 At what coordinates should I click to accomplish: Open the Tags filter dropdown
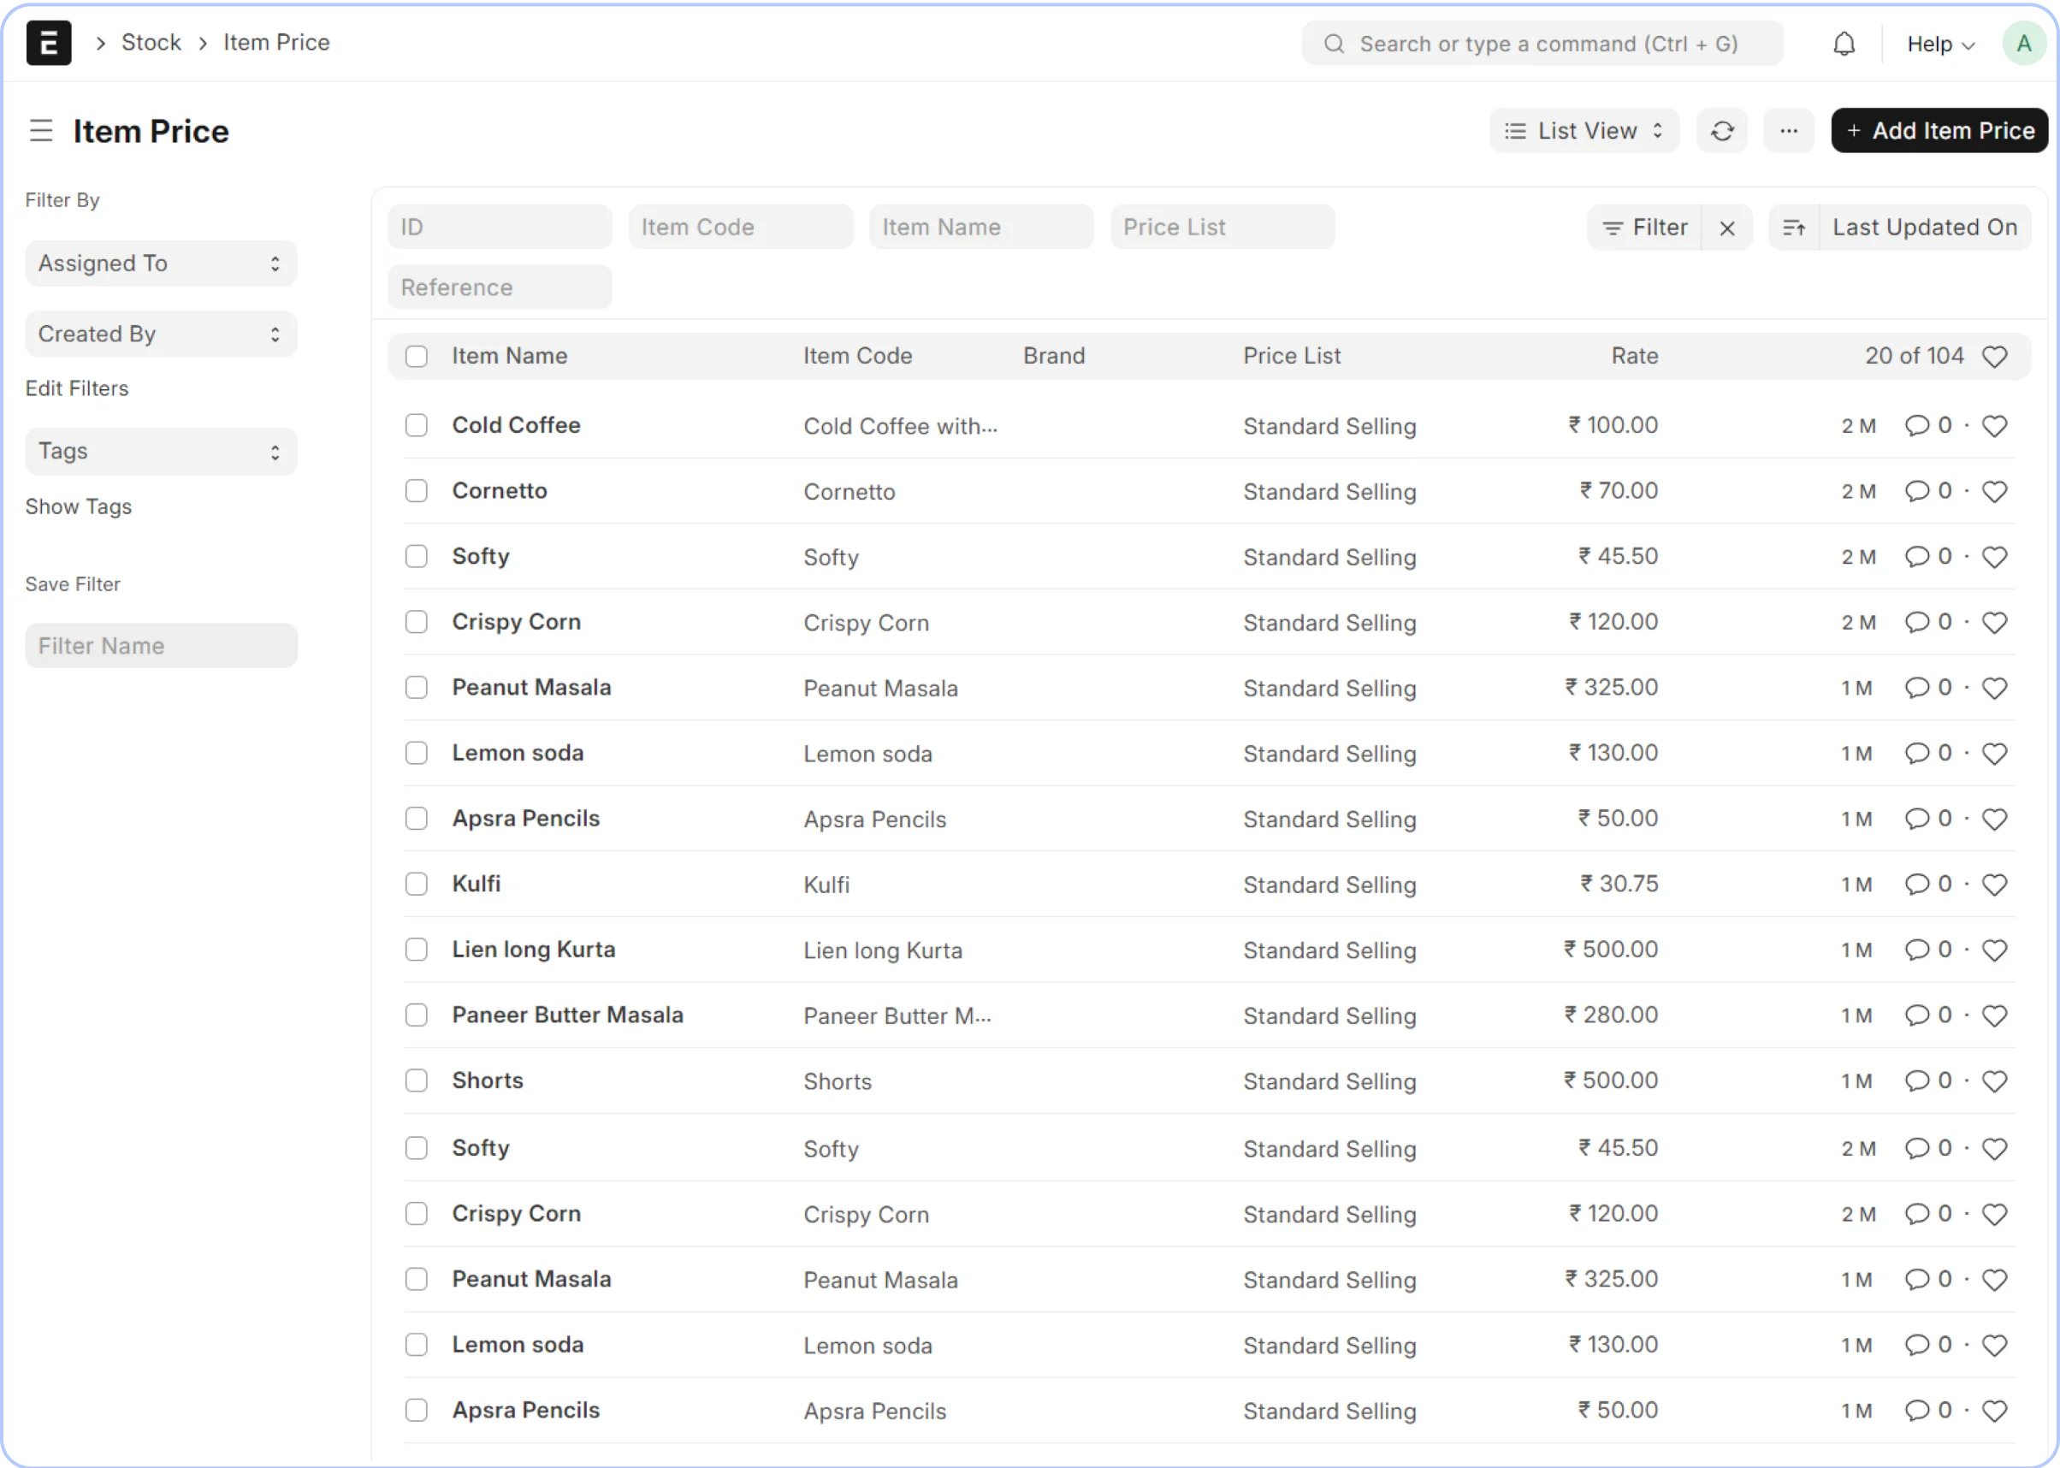(x=161, y=451)
